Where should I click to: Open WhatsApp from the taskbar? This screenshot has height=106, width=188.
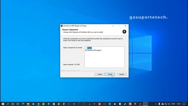coord(43,104)
